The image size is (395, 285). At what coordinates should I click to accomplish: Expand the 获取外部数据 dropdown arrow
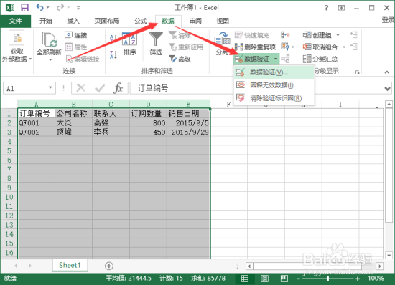(x=30, y=59)
